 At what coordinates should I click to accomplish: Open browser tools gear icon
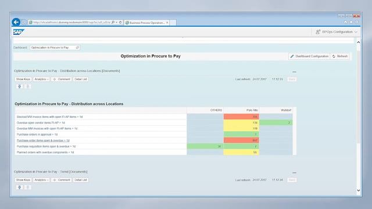tap(356, 22)
